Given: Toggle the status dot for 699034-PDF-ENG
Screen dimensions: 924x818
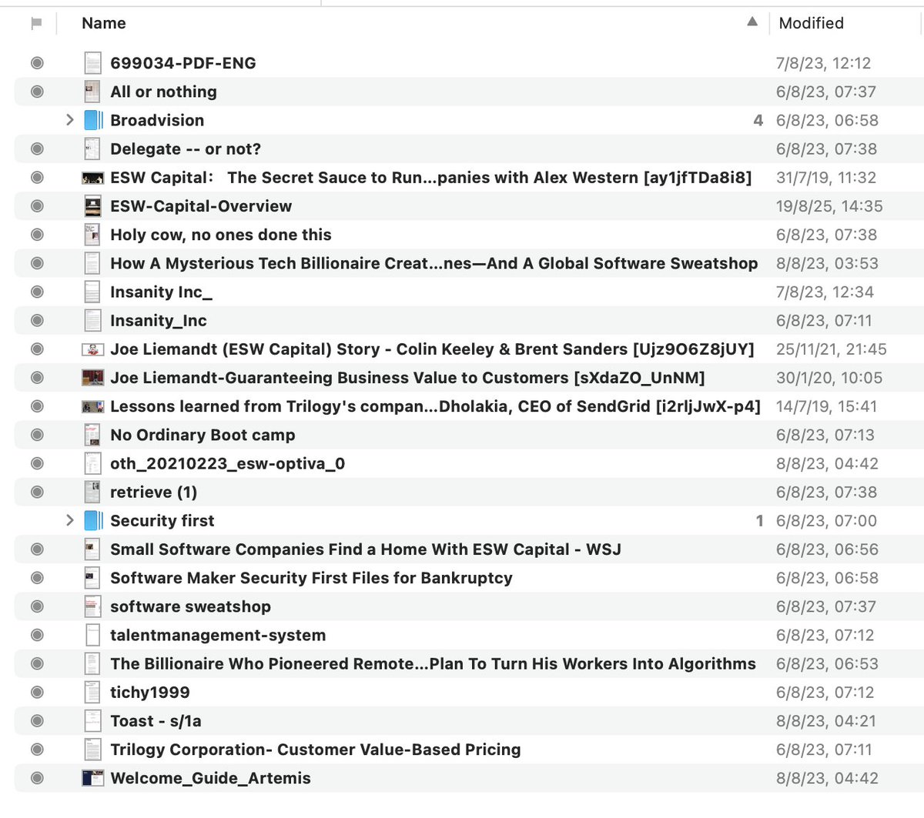Looking at the screenshot, I should (37, 63).
